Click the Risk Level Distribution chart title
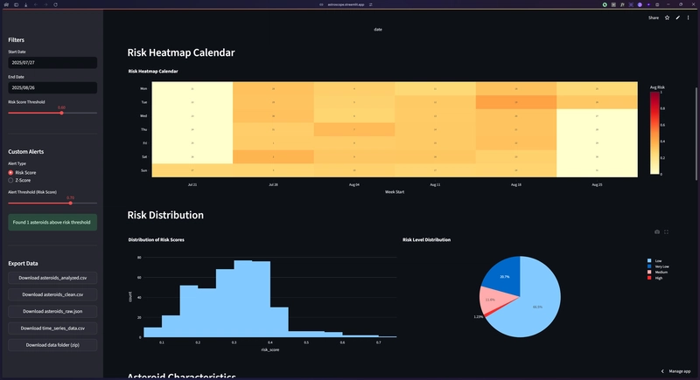Image resolution: width=700 pixels, height=380 pixels. pyautogui.click(x=426, y=239)
